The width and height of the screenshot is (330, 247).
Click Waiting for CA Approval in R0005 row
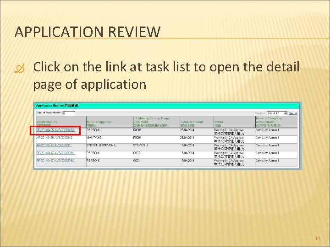pos(229,130)
